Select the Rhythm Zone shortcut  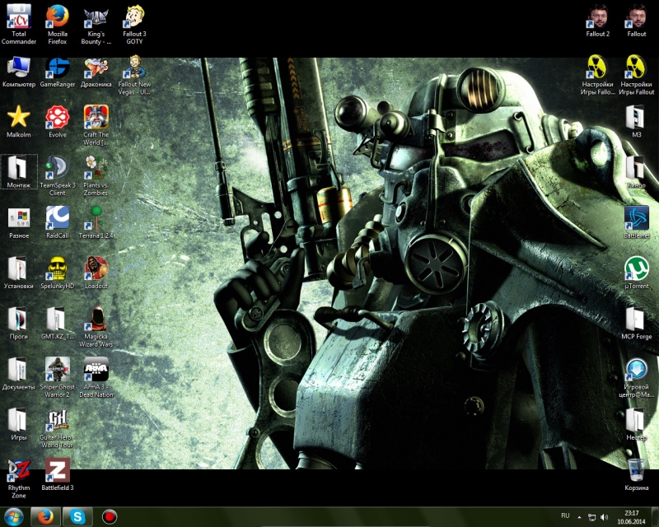click(x=18, y=478)
